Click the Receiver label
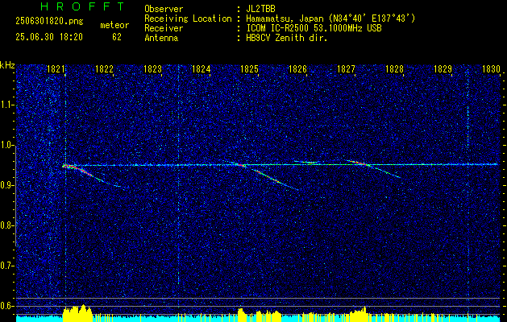The image size is (507, 322). [164, 28]
